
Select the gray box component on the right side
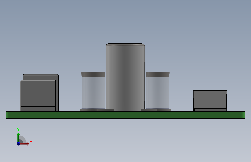[x=210, y=99]
